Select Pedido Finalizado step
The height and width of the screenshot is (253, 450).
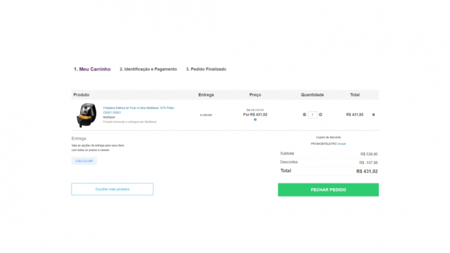(x=206, y=69)
